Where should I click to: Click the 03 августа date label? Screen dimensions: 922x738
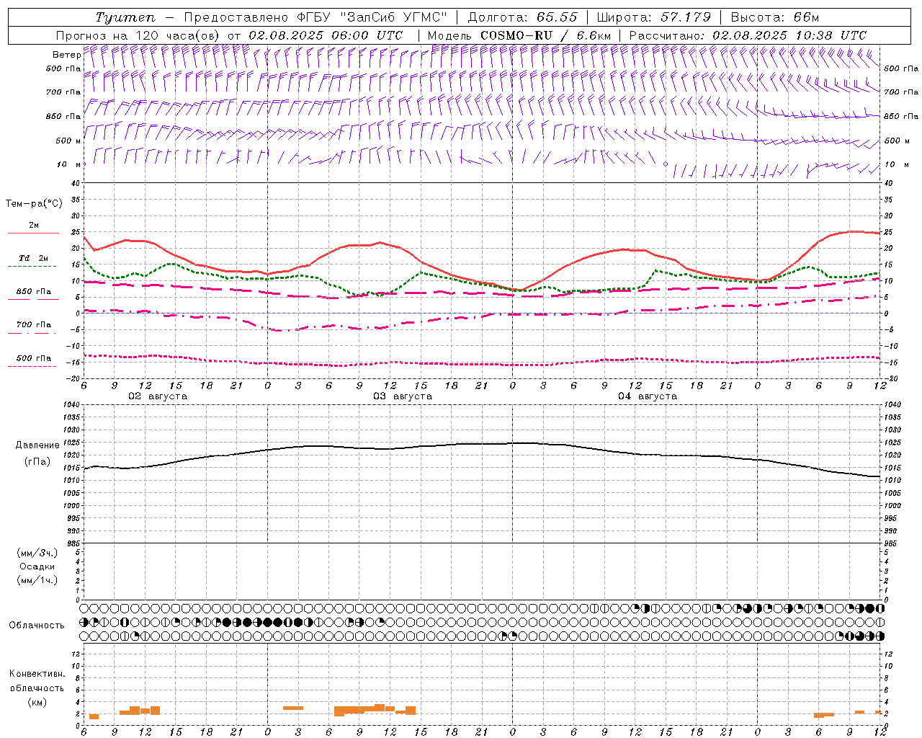tap(403, 396)
